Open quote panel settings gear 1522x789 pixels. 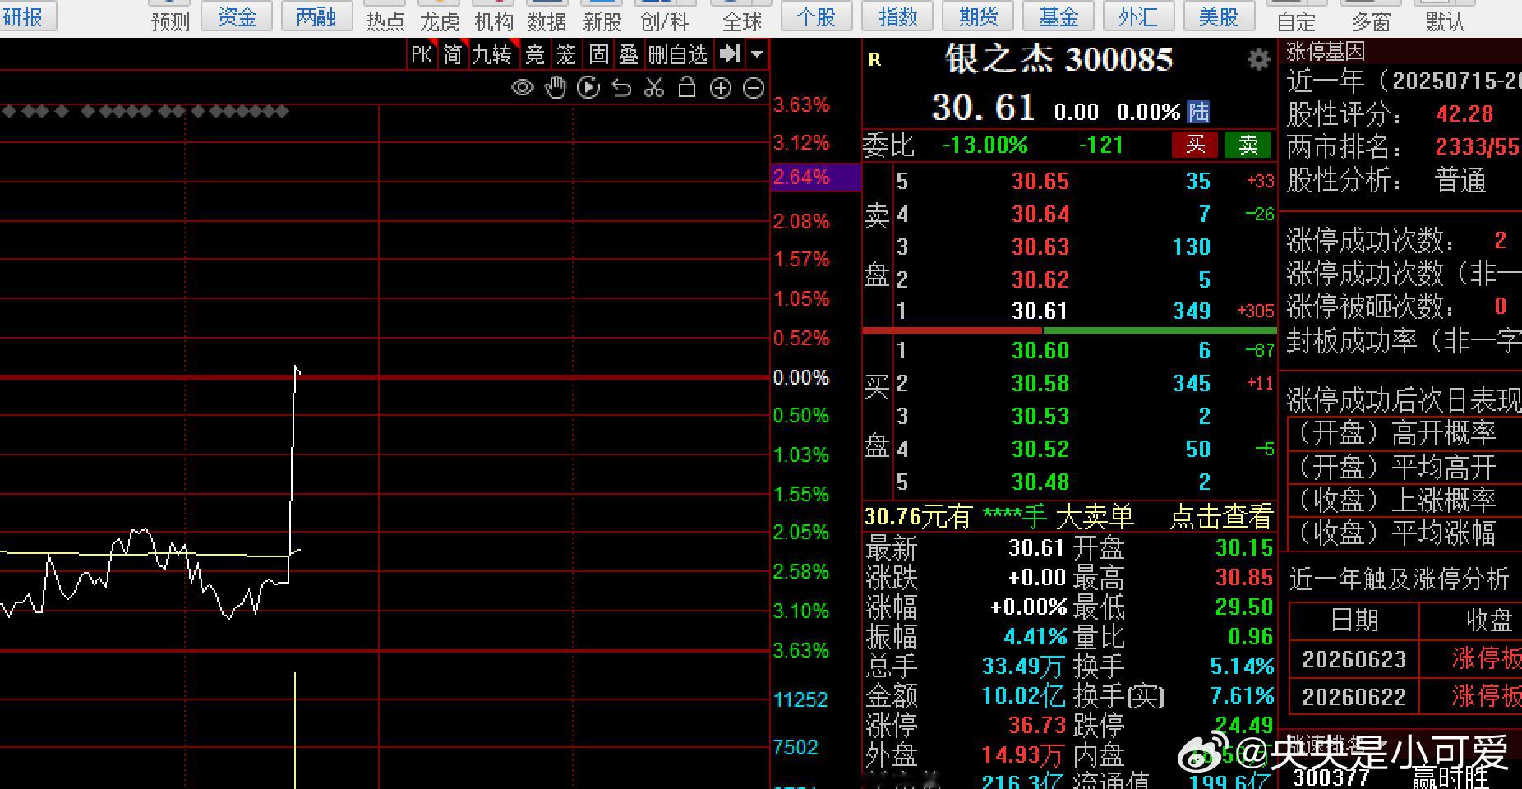[1258, 59]
